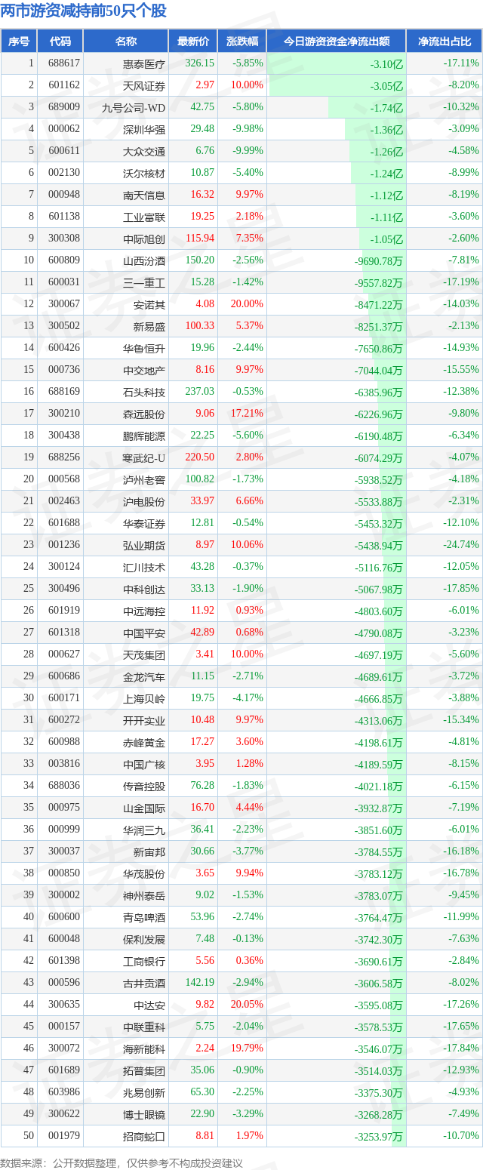
Task: Select stock code 601162
Action: click(64, 85)
